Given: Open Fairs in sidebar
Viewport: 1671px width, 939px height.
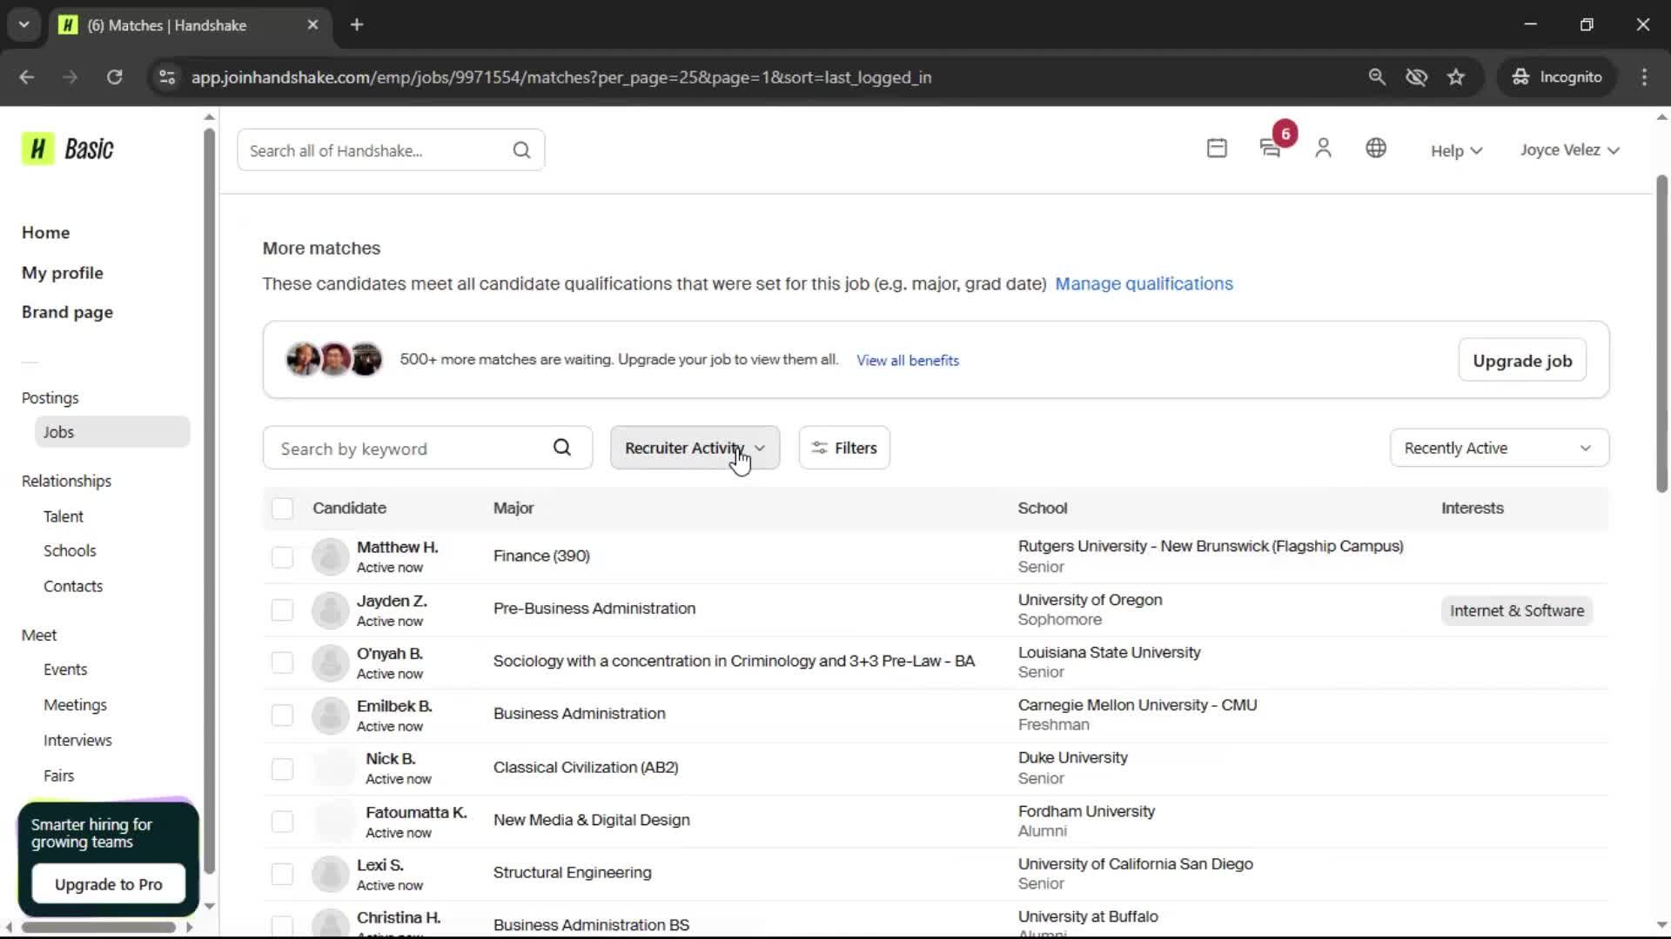Looking at the screenshot, I should tap(58, 776).
